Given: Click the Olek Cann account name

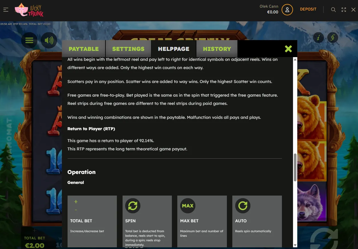Looking at the screenshot, I should pos(269,6).
